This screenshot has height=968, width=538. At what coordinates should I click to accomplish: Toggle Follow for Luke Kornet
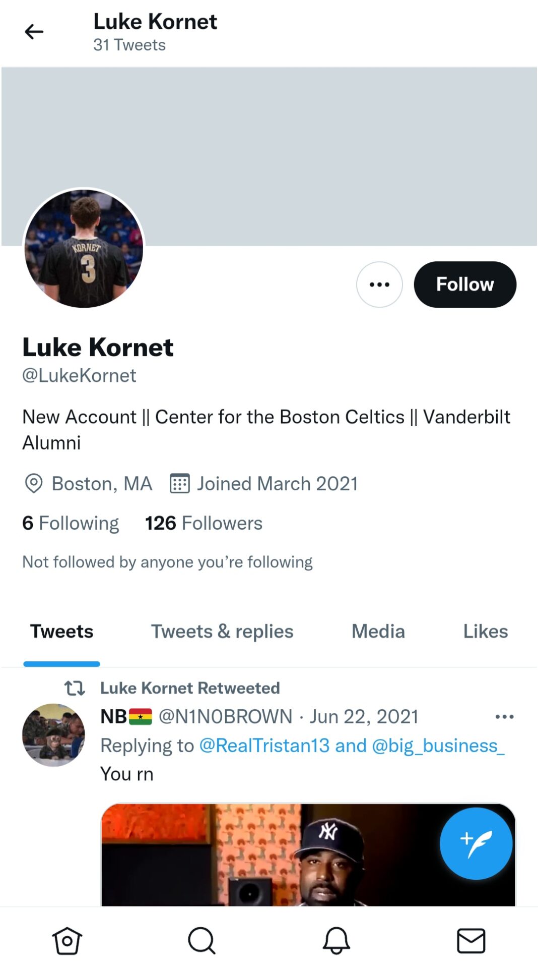point(465,284)
